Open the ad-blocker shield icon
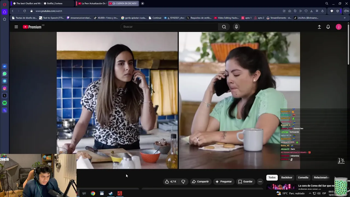Screen dimensions: 350x197 tap(295, 11)
